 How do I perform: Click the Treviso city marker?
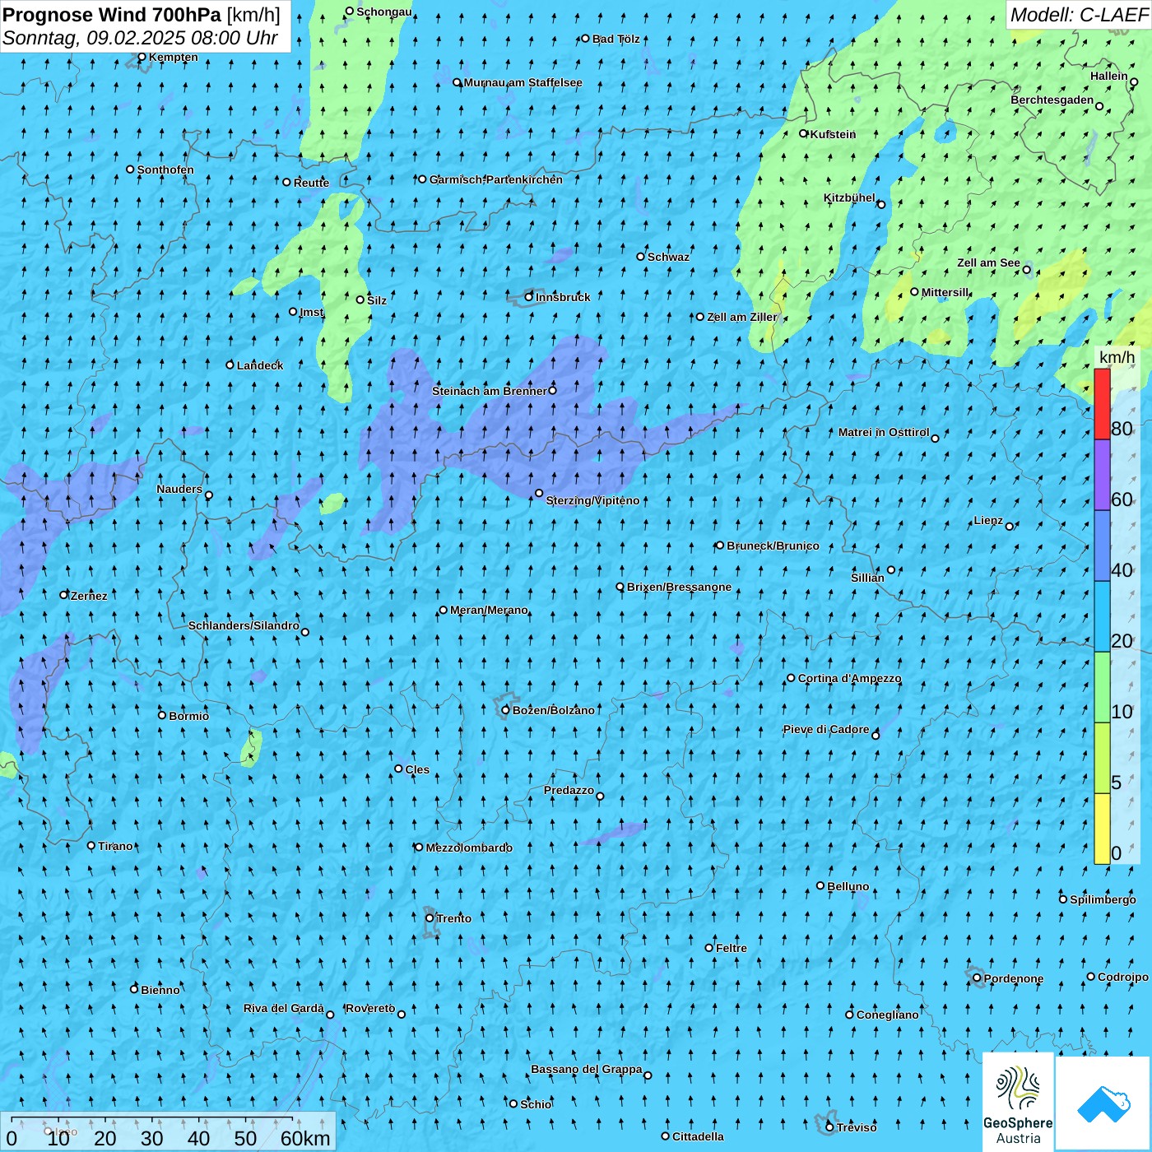click(x=829, y=1127)
